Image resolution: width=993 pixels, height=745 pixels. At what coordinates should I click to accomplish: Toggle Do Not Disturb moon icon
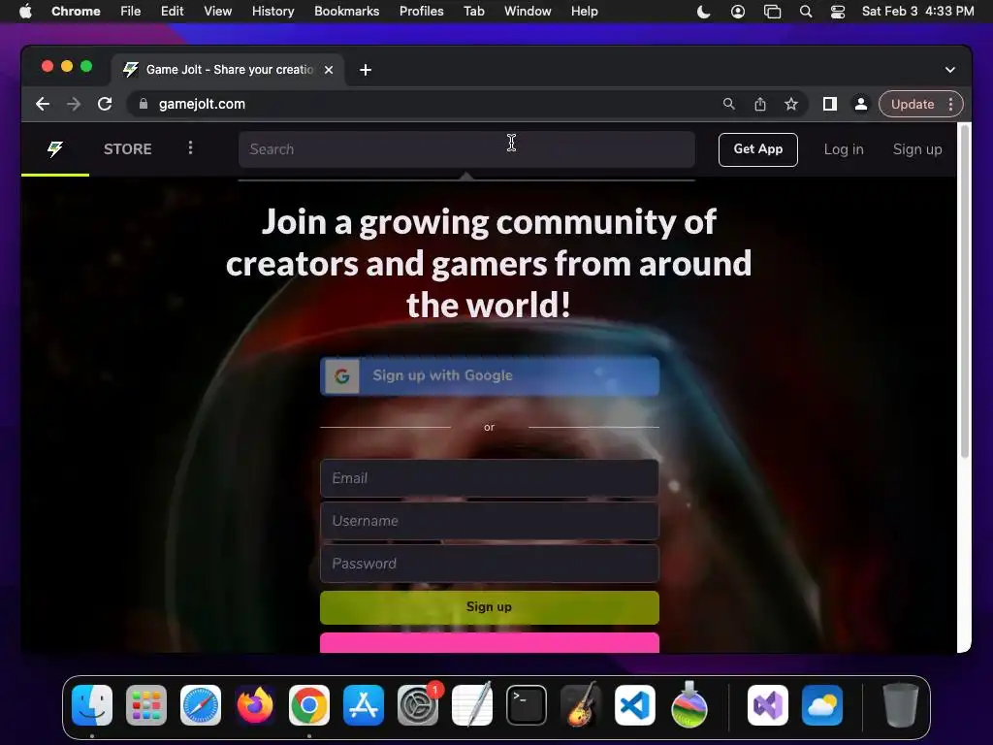[x=703, y=12]
